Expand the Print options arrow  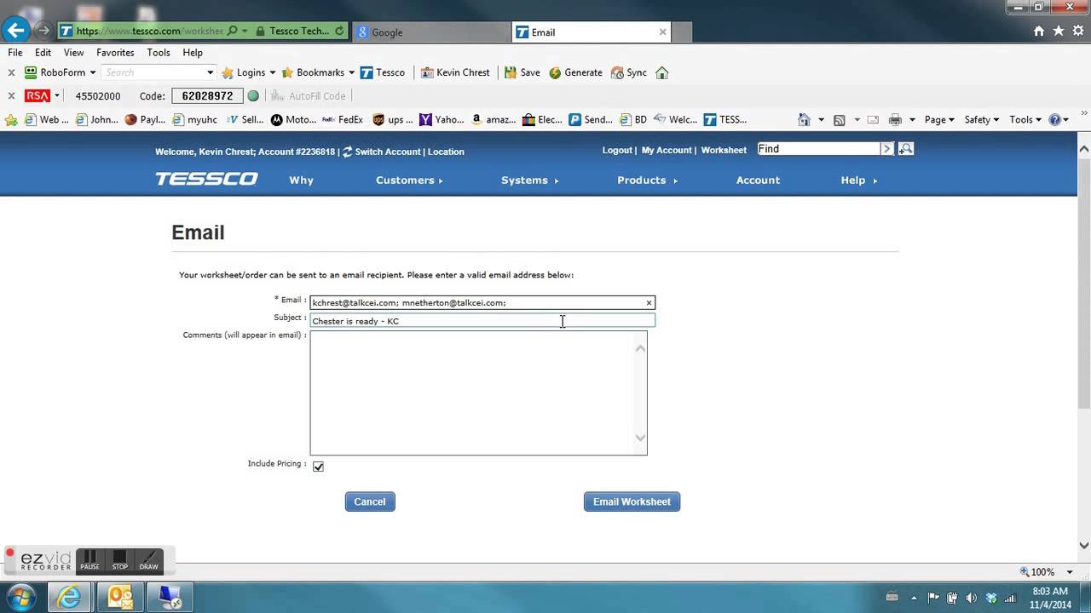tap(912, 120)
